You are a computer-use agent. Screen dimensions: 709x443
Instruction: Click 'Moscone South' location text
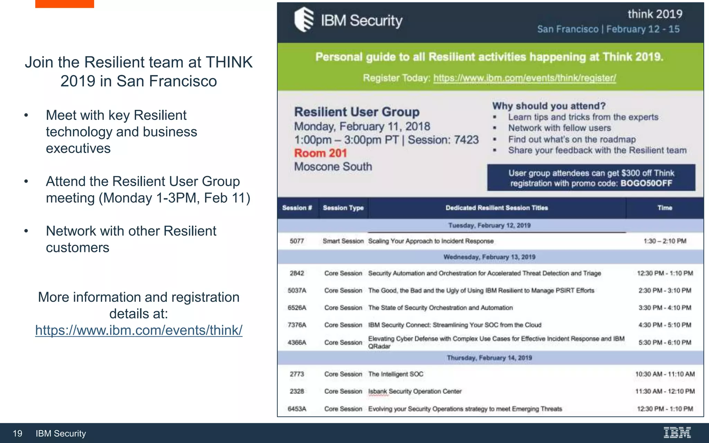click(333, 167)
